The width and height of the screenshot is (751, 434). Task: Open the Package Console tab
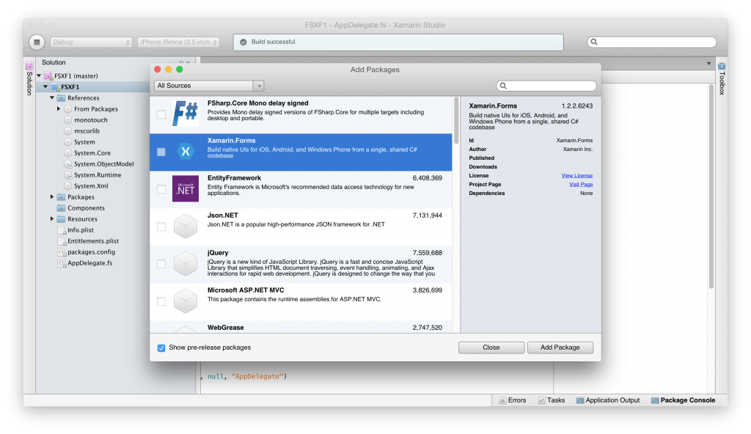683,400
